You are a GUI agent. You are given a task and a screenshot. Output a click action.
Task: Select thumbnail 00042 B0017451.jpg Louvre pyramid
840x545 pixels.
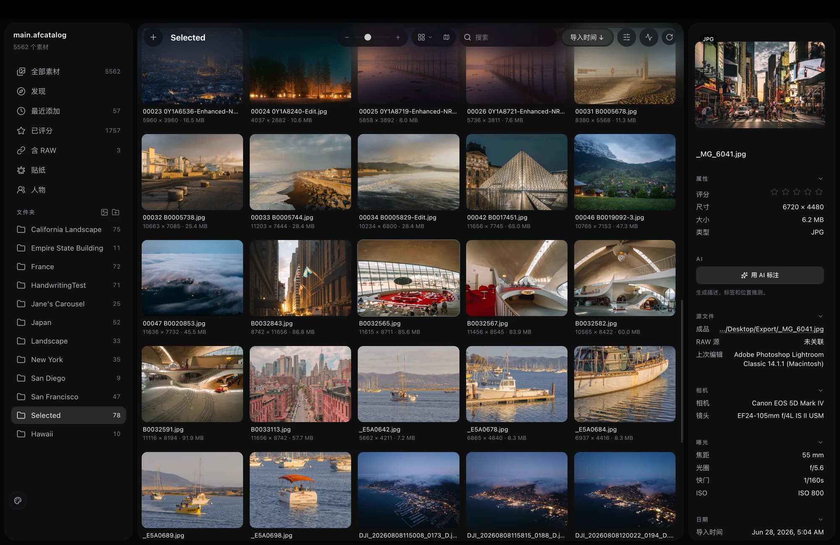click(x=517, y=172)
